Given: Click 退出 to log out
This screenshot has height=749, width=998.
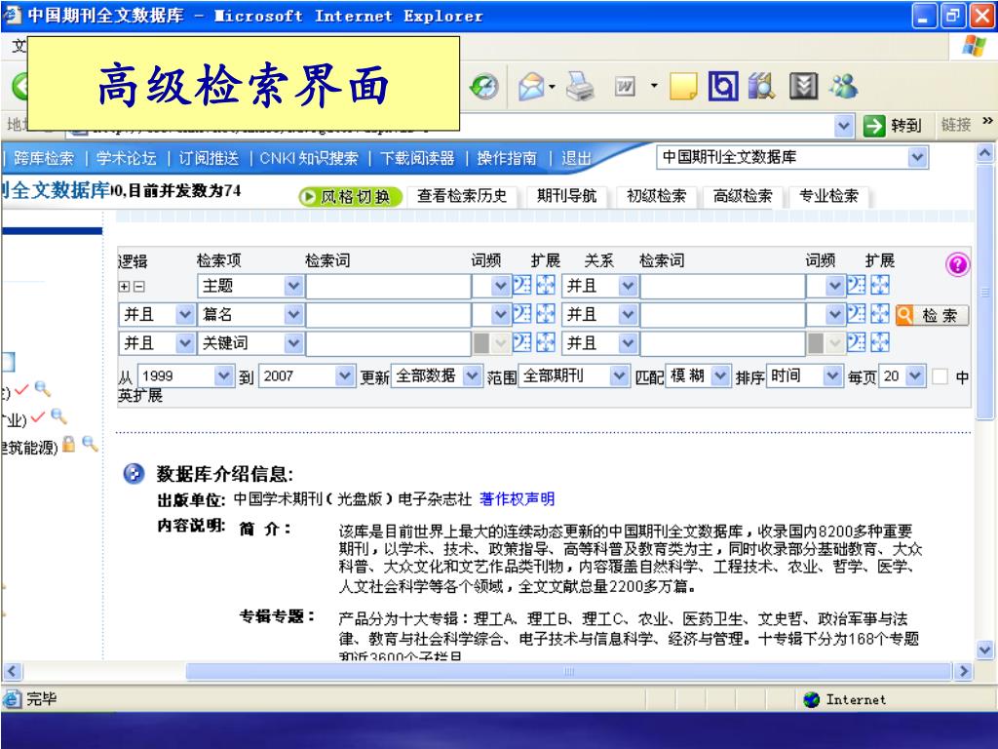Looking at the screenshot, I should [576, 158].
